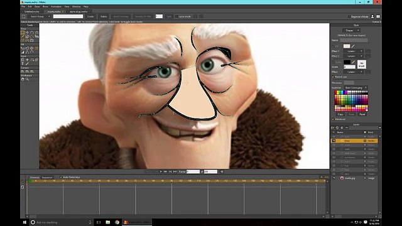Screen dimensions: 402x226
Task: Open the Select Group dropdown
Action: (x=40, y=16)
